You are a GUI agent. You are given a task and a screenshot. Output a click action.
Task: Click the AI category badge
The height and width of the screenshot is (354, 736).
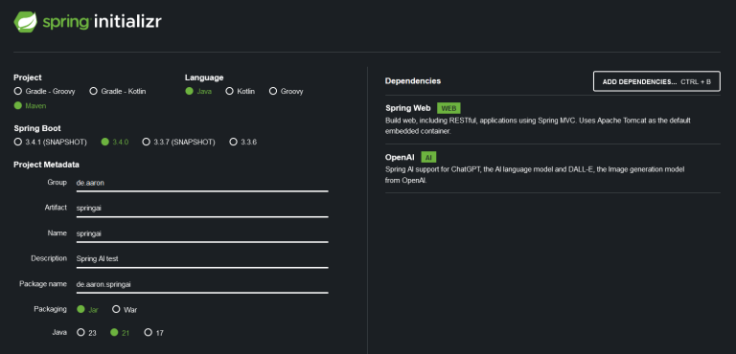point(428,158)
